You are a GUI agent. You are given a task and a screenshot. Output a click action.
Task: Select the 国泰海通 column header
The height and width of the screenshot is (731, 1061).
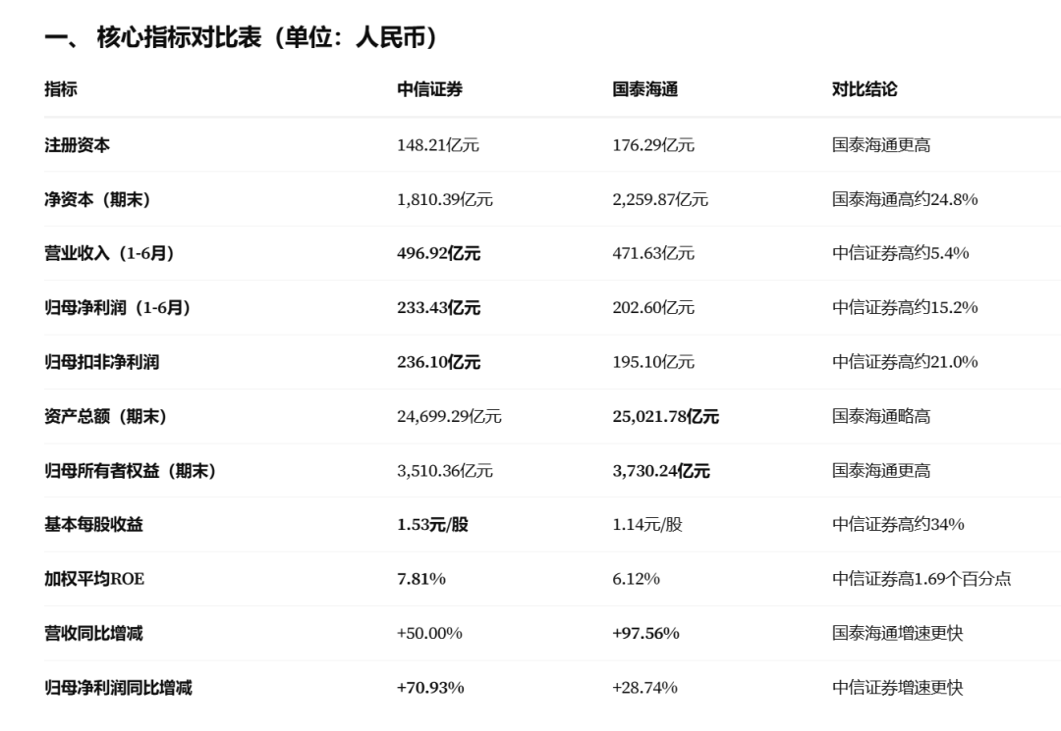point(644,89)
